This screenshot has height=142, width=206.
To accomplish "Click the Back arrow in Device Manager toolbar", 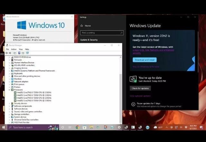I will tap(7, 53).
